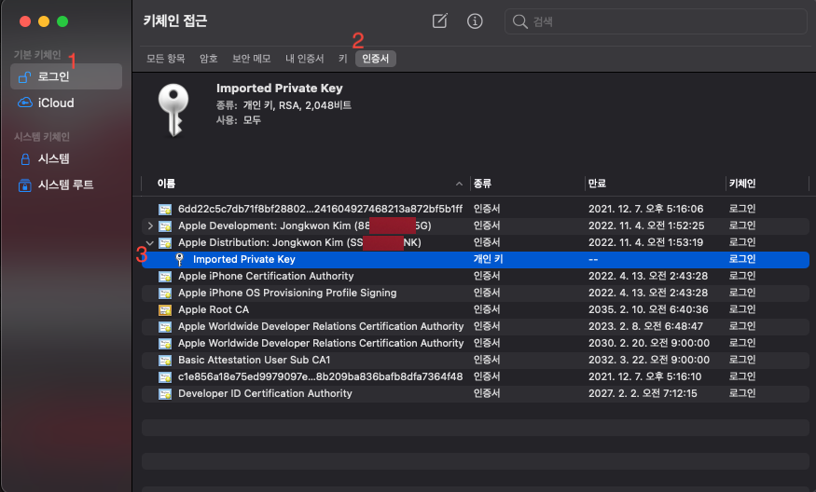Click certificate icon of Apple Distribution row

point(165,242)
